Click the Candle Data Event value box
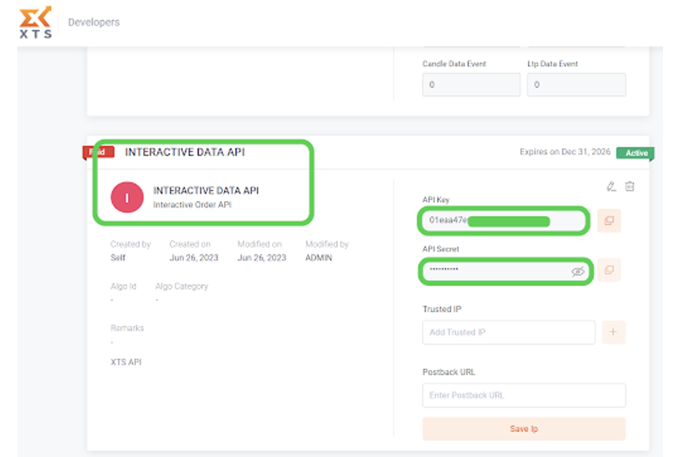This screenshot has width=674, height=457. pyautogui.click(x=471, y=85)
